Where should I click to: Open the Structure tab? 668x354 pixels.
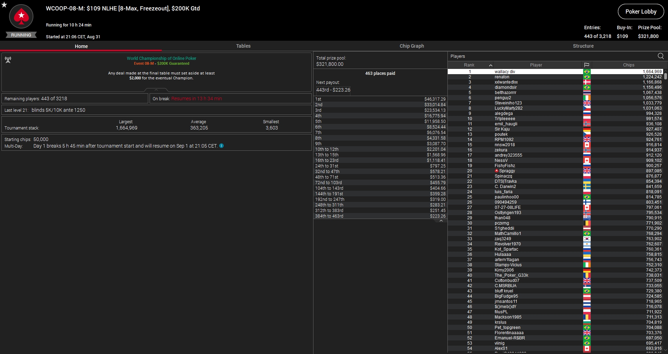pos(583,46)
